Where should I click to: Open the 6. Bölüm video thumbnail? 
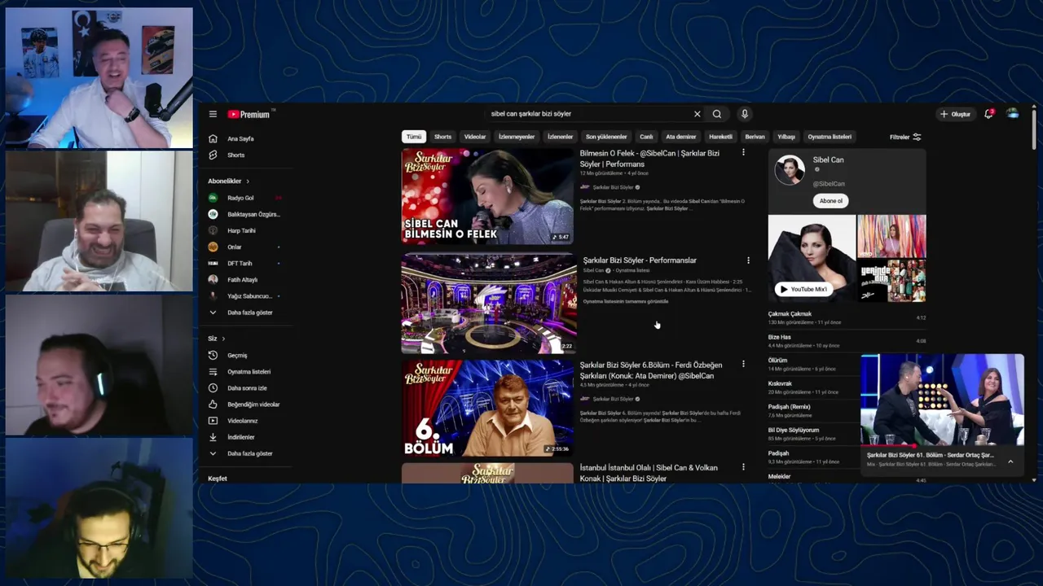coord(487,408)
